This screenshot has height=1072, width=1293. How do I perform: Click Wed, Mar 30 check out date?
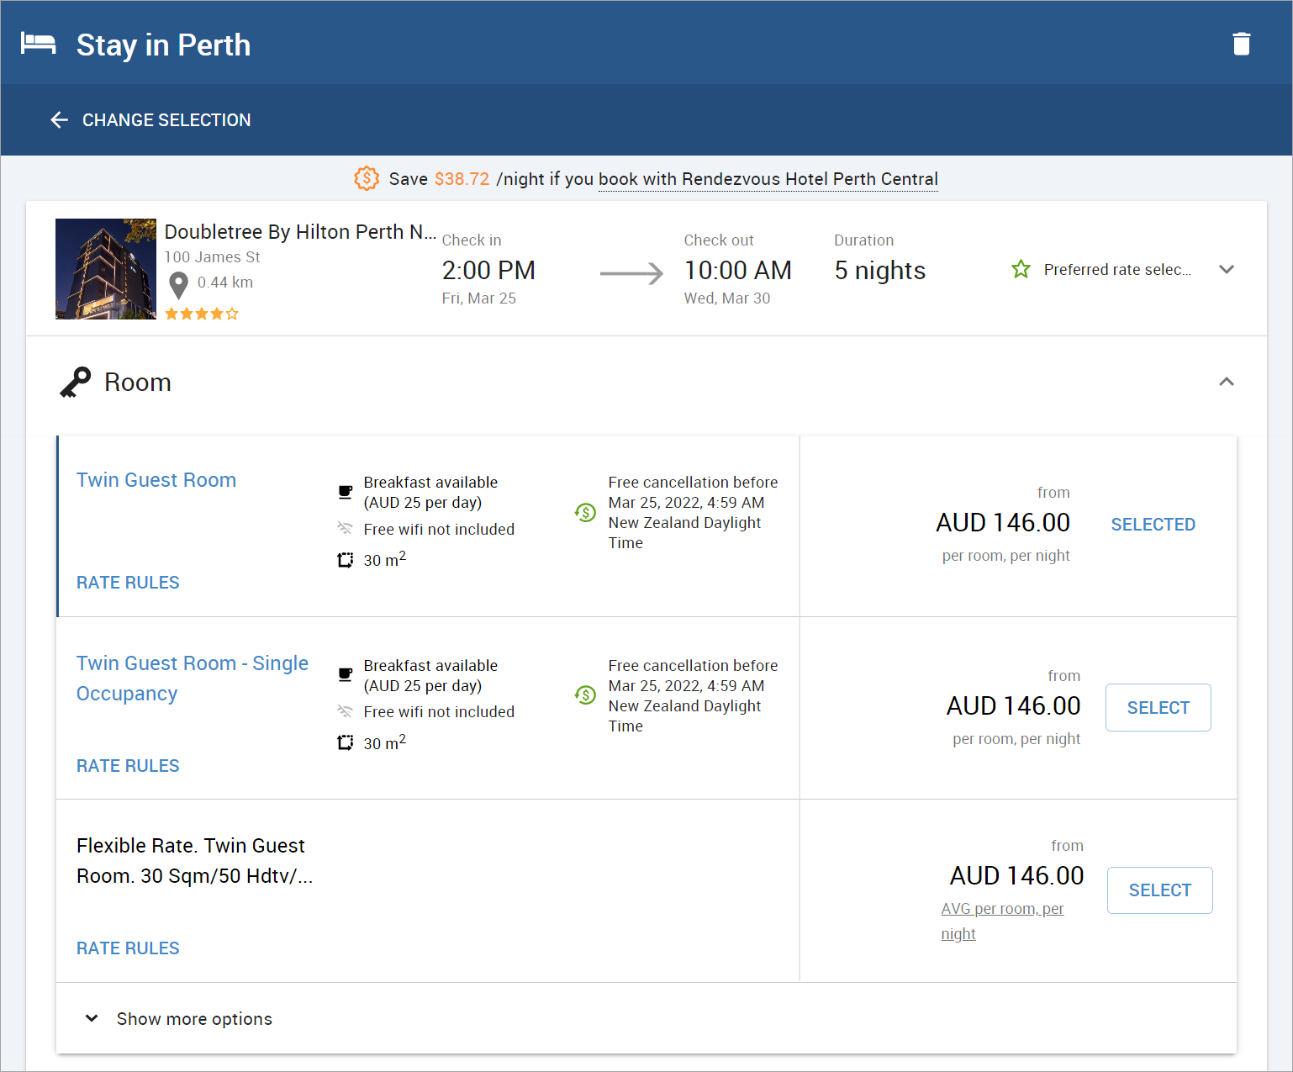(727, 298)
